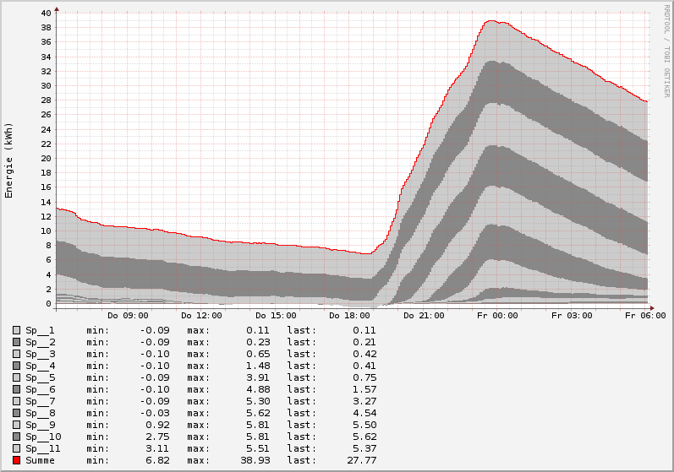Screen dimensions: 674x472
Task: Click the Sp__1 legend color box
Action: pos(16,330)
